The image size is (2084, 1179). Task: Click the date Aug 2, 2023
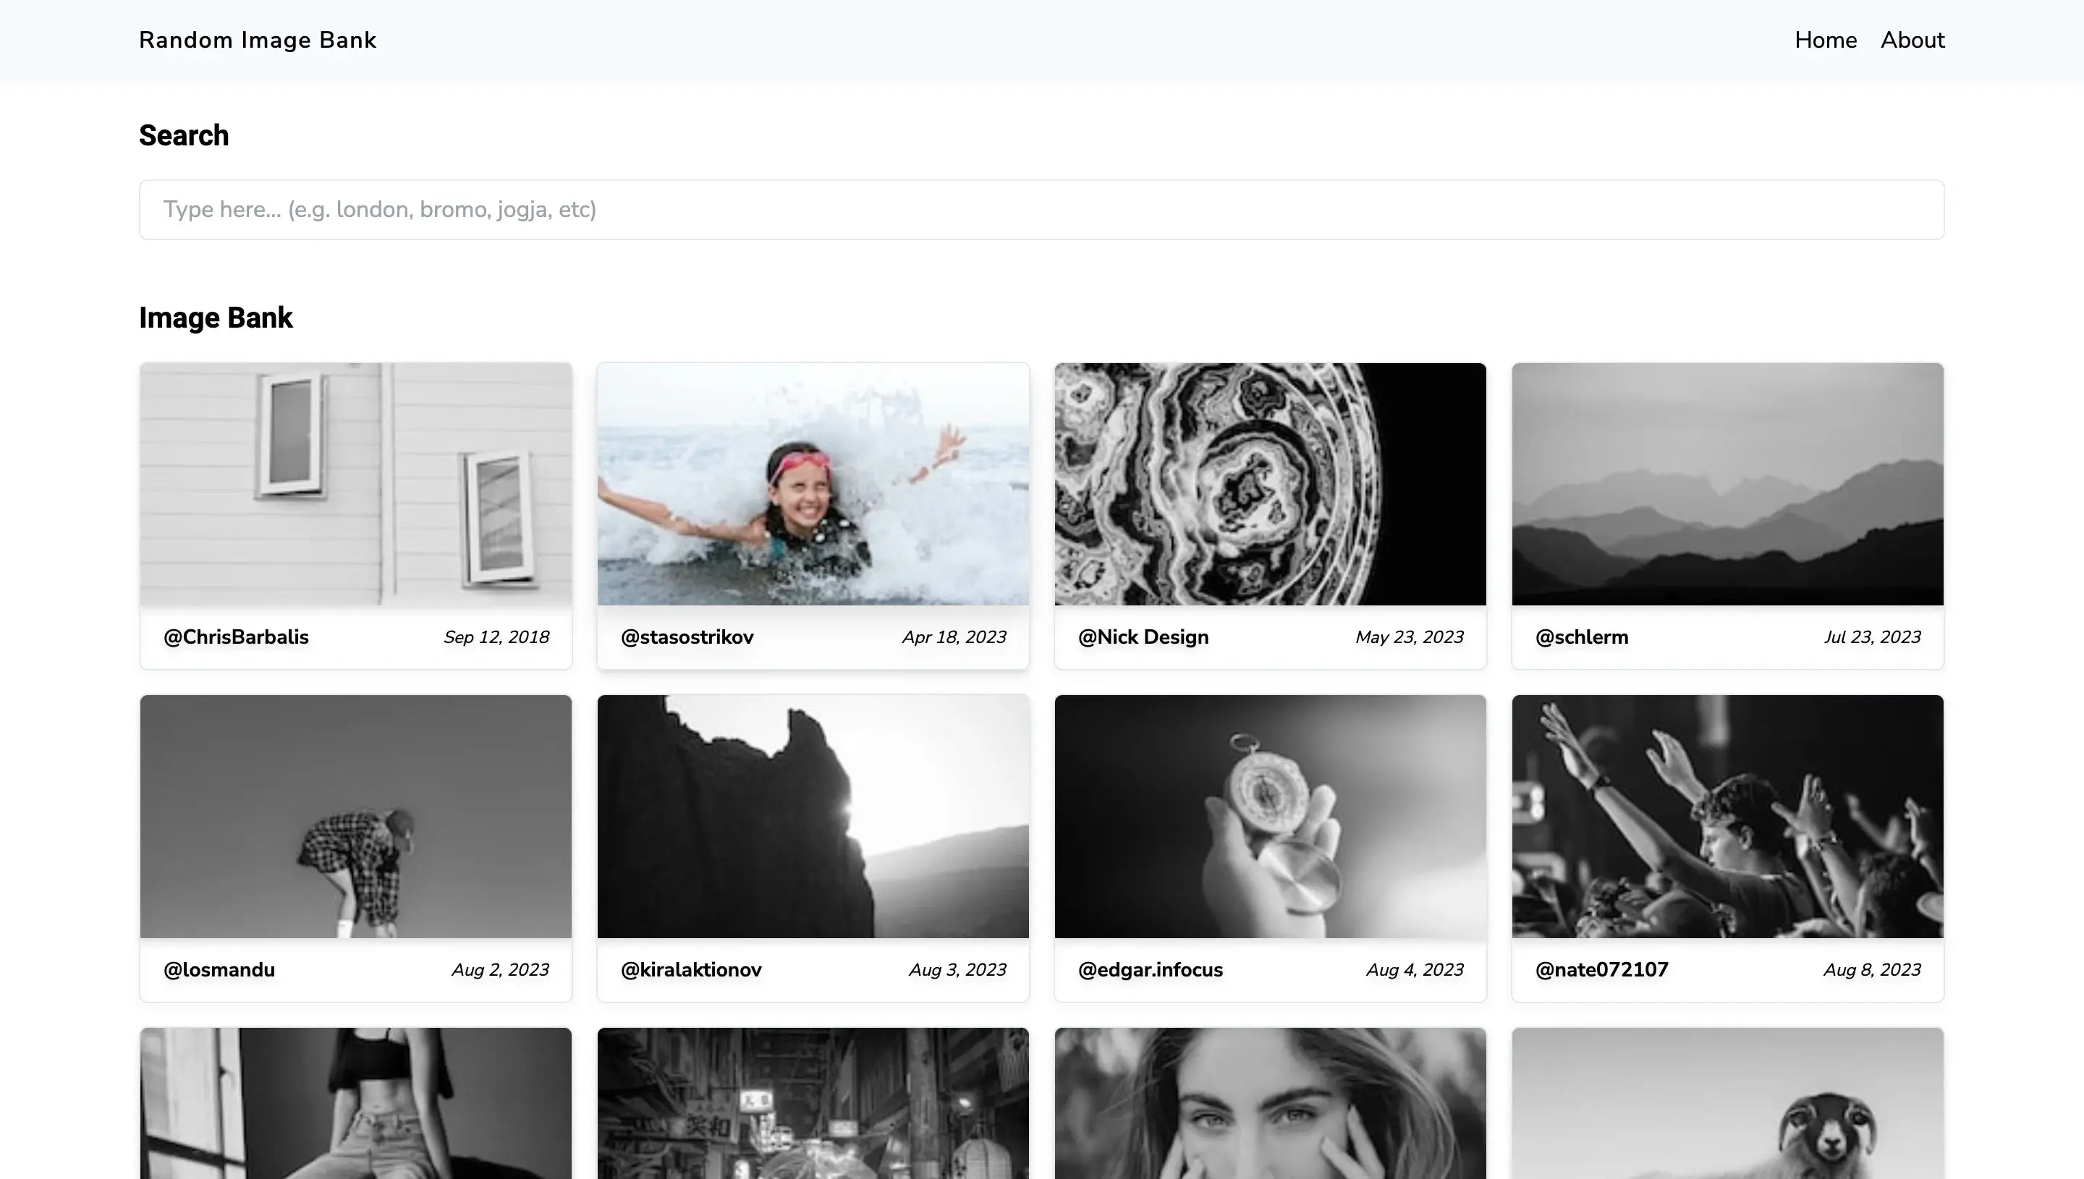pos(500,970)
